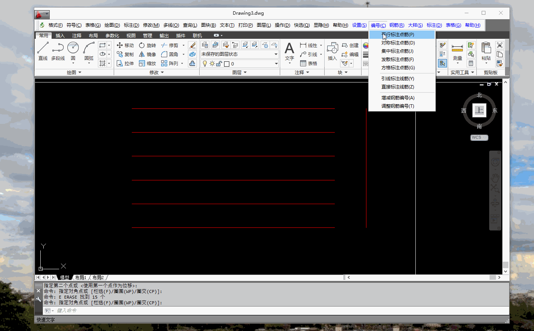
Task: Expand the 绘图 panel flyout
Action: coord(74,72)
